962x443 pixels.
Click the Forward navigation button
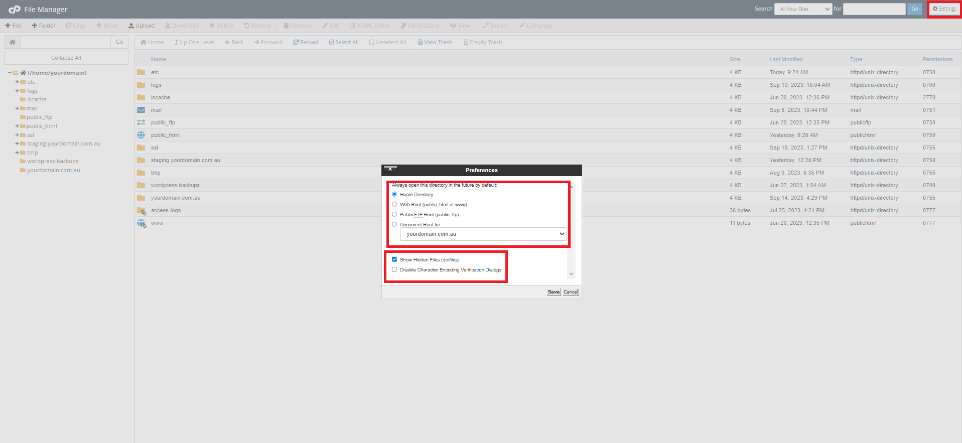[x=268, y=42]
